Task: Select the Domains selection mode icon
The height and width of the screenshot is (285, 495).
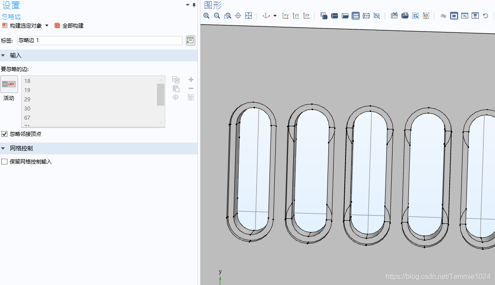Action: coord(324,16)
